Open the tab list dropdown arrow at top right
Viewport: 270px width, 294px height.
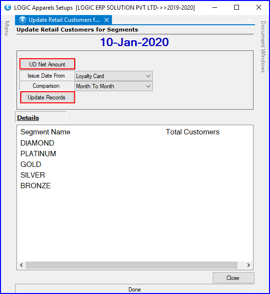(249, 21)
